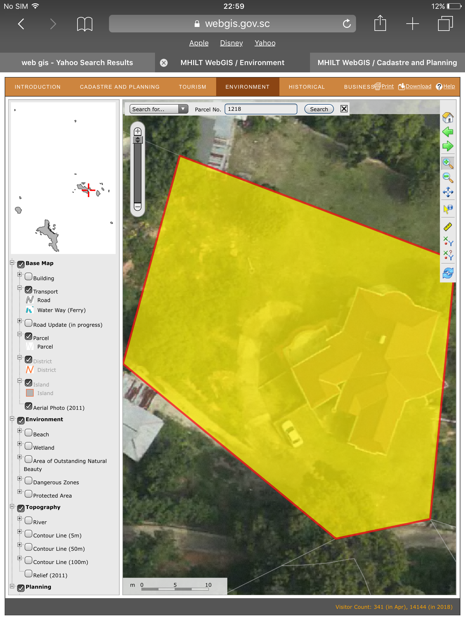Open Safari bookmarks book icon
The image size is (465, 620).
pos(85,24)
